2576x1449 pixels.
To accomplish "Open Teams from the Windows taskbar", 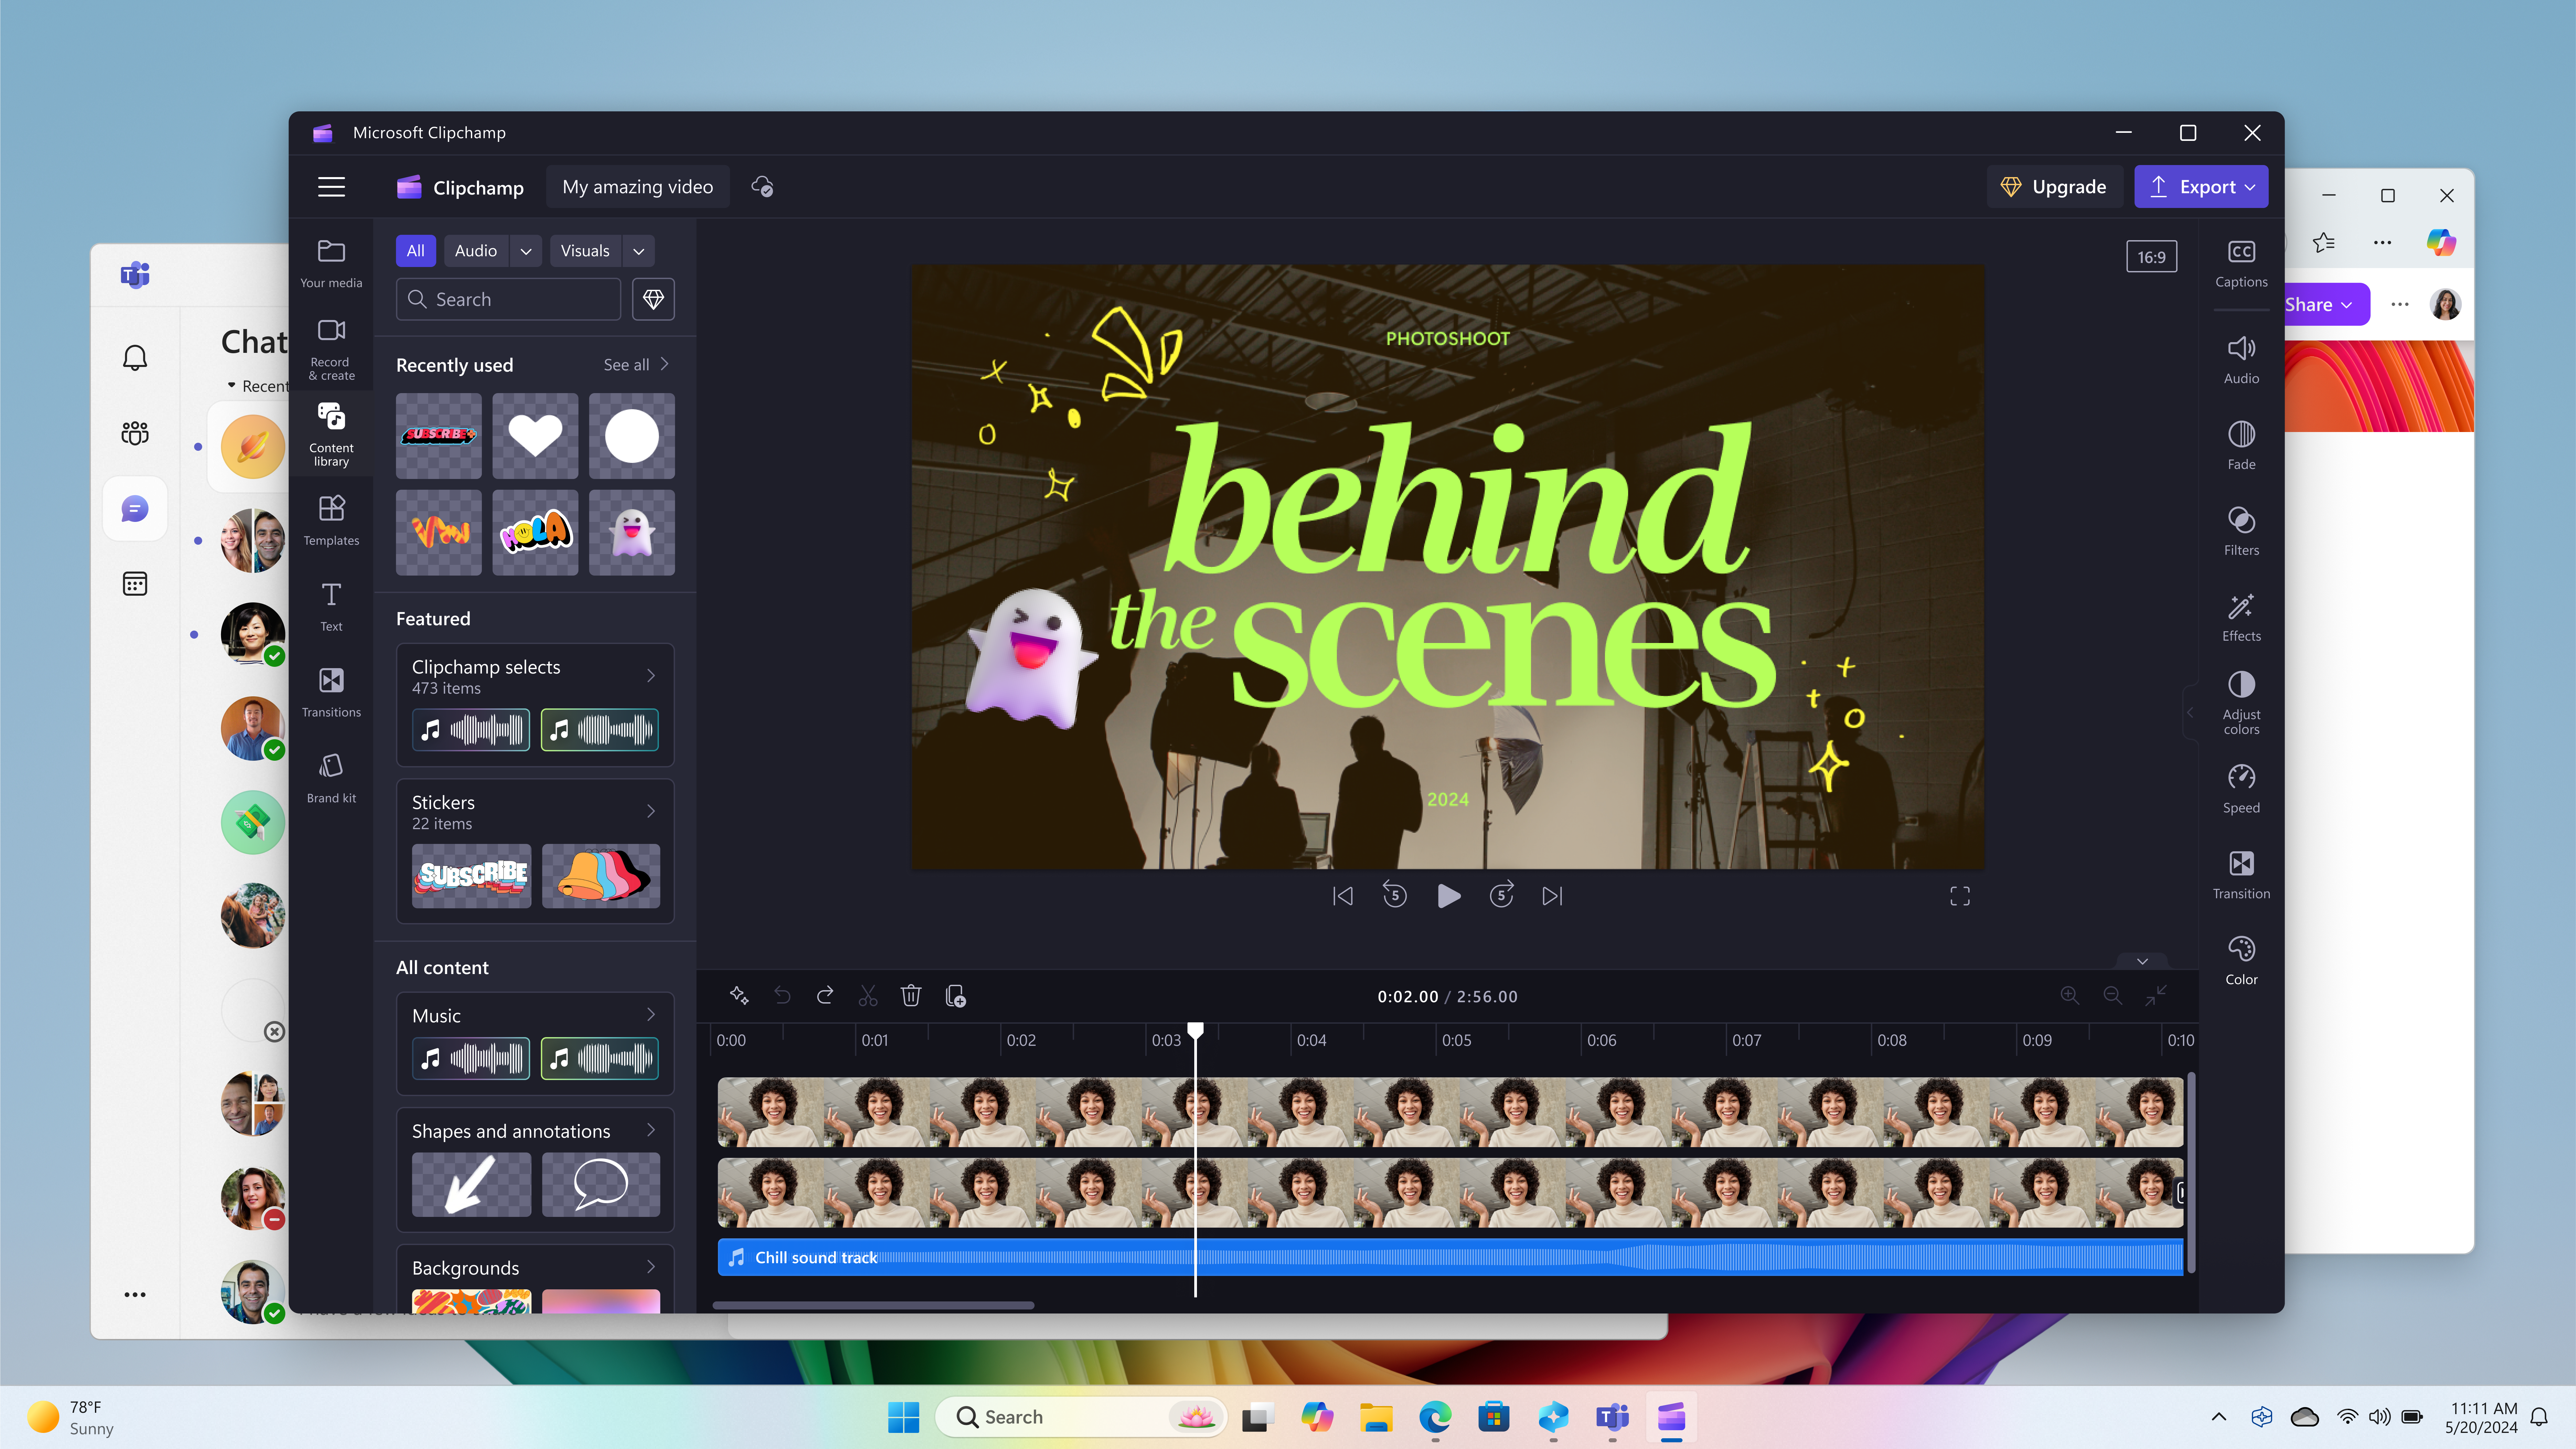I will (x=1612, y=1417).
